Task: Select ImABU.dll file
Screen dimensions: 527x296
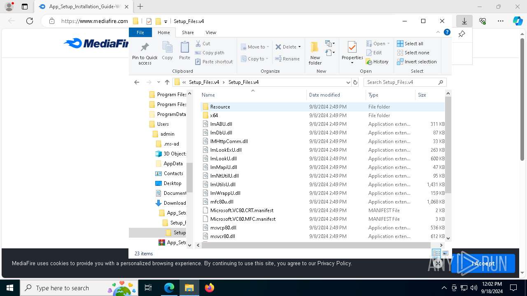Action: tap(323, 124)
